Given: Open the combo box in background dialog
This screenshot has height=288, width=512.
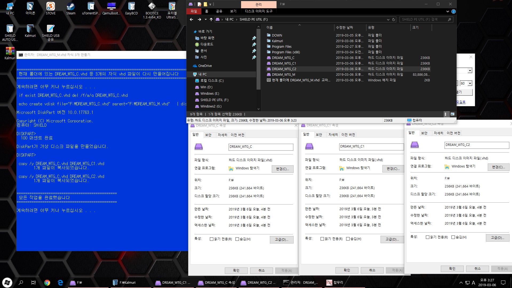Looking at the screenshot, I should click(x=470, y=71).
